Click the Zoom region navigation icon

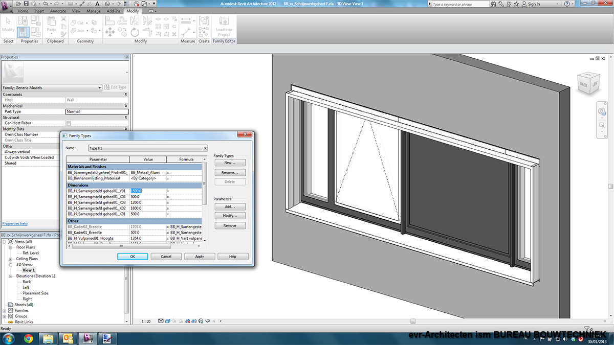click(602, 125)
